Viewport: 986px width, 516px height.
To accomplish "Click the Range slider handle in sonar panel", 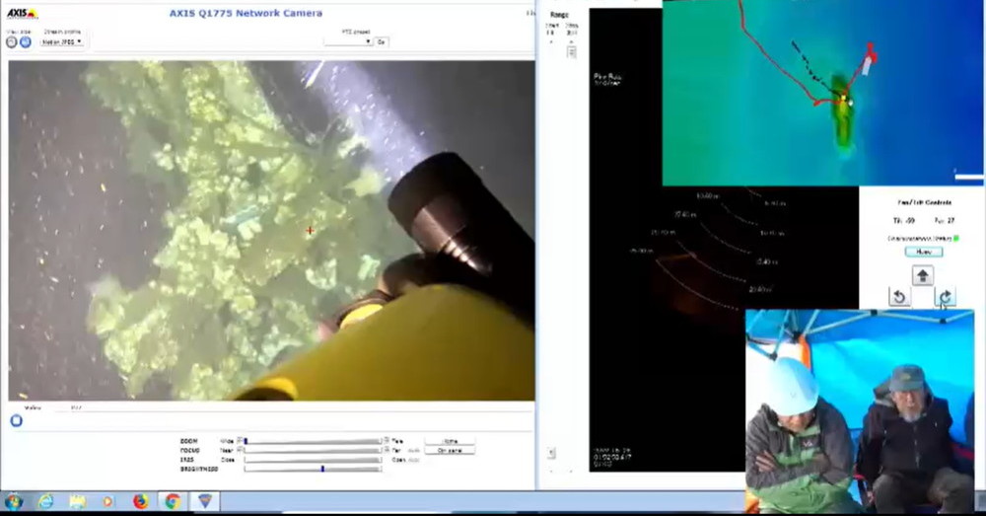I will point(571,51).
